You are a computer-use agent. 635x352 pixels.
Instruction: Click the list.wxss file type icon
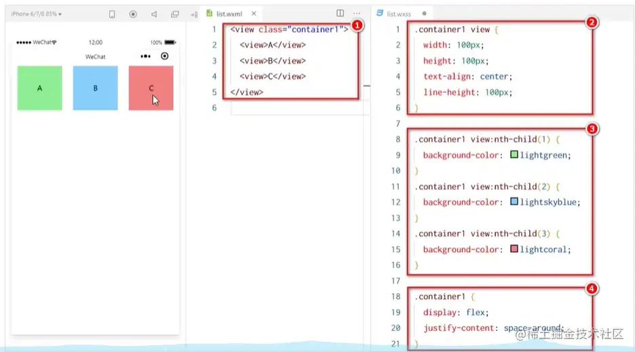pyautogui.click(x=380, y=14)
